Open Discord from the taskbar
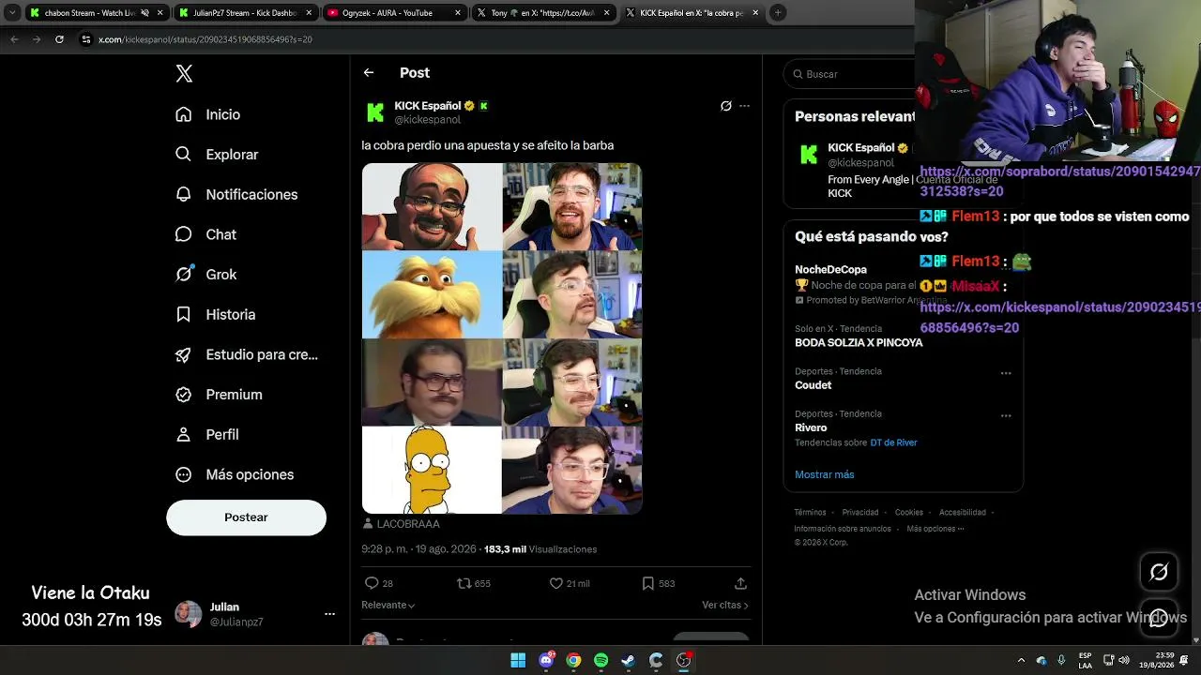The width and height of the screenshot is (1201, 675). pyautogui.click(x=546, y=660)
